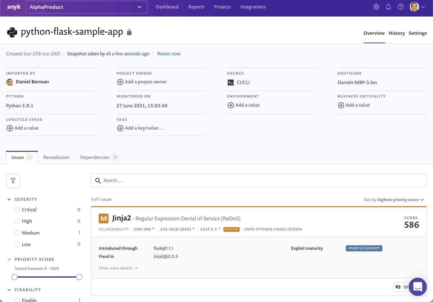Switch to the Dependencies tab
The image size is (433, 302).
point(99,157)
